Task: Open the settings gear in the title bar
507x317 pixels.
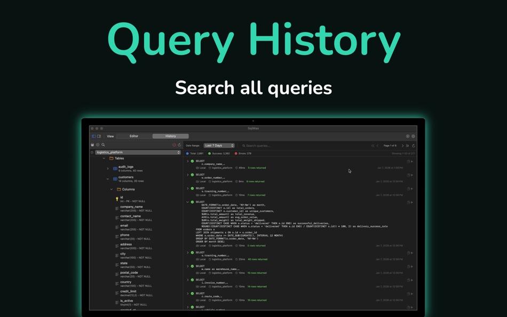Action: (x=412, y=136)
